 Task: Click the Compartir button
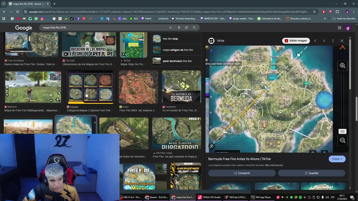coord(242,173)
